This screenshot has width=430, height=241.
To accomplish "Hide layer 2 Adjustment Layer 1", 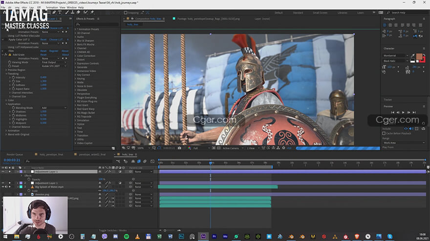I will (3, 183).
